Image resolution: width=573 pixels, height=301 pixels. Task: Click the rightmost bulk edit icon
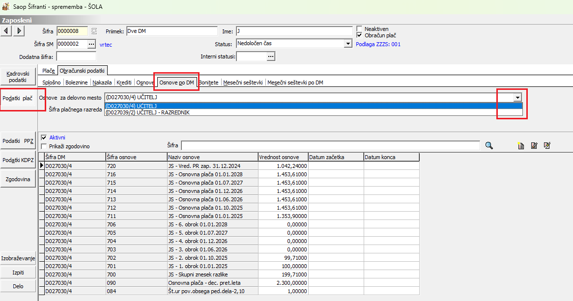547,145
